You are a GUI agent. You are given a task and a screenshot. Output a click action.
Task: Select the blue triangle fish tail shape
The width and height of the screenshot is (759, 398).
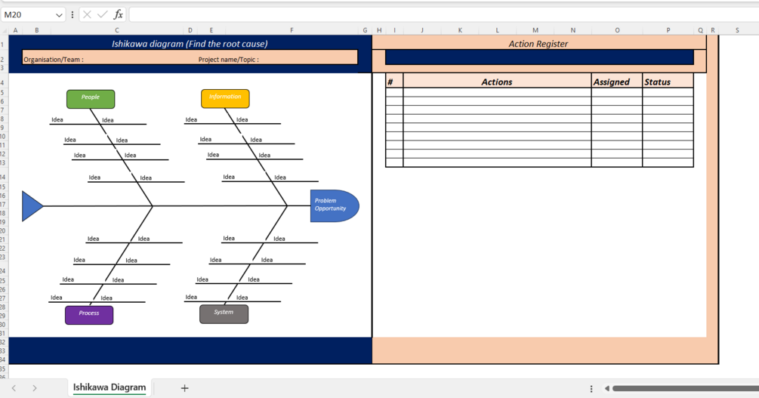coord(32,206)
